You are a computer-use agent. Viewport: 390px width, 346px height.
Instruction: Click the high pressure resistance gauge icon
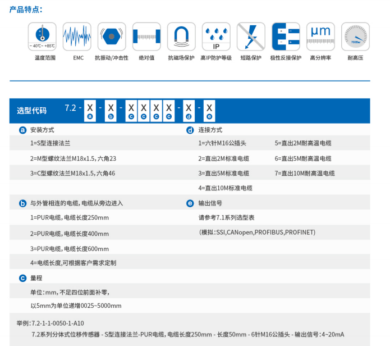coord(355,37)
